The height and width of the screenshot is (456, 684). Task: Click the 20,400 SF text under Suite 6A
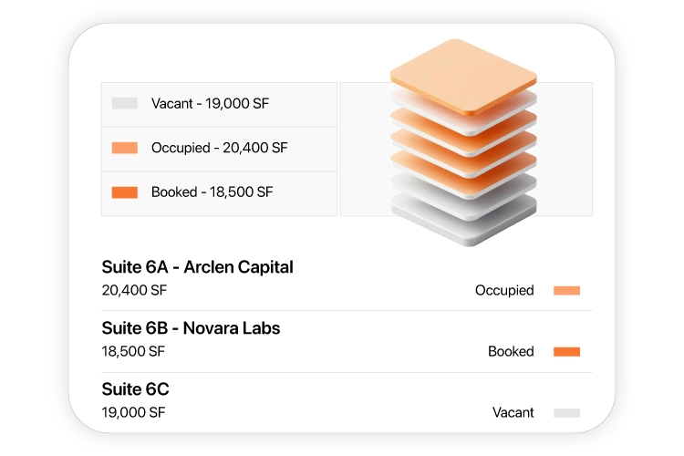click(134, 291)
